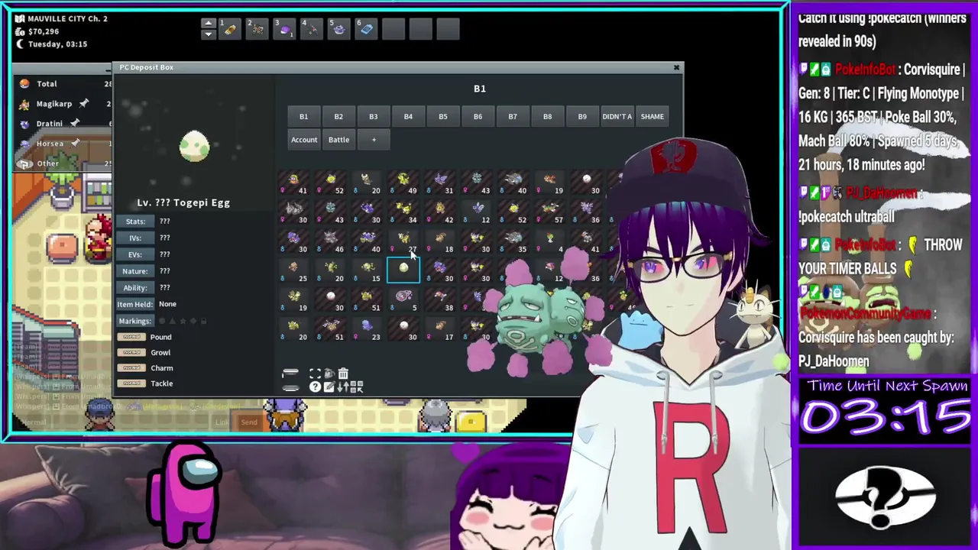The image size is (978, 550).
Task: Click the EVs label button
Action: coord(135,254)
